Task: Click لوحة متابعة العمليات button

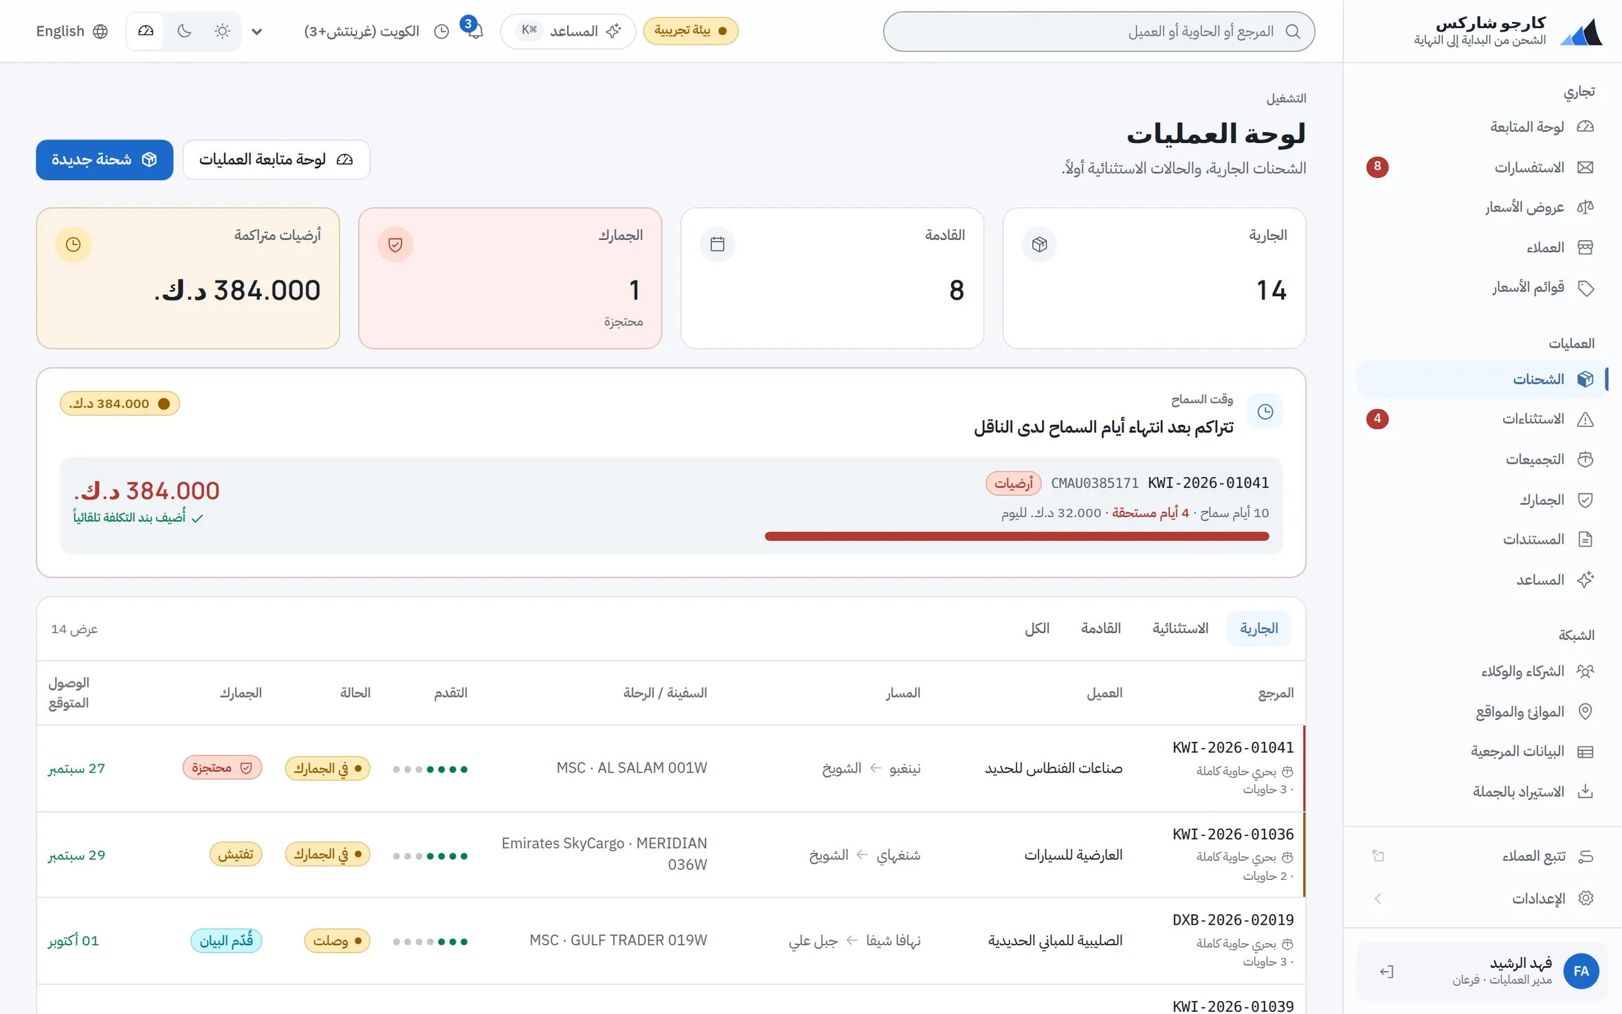Action: (x=276, y=159)
